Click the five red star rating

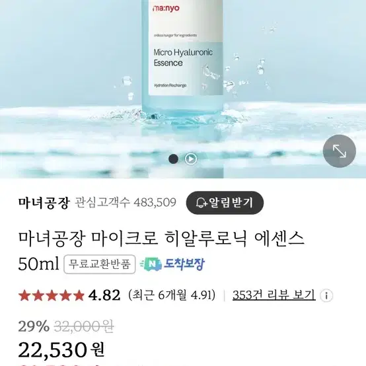(x=52, y=295)
